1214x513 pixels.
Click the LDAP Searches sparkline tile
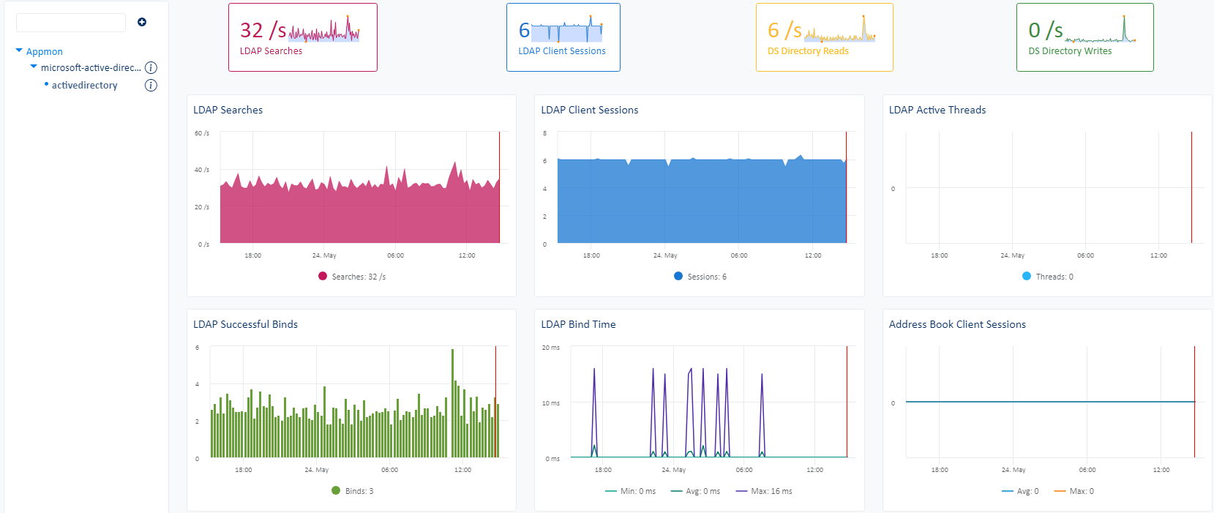click(x=302, y=37)
